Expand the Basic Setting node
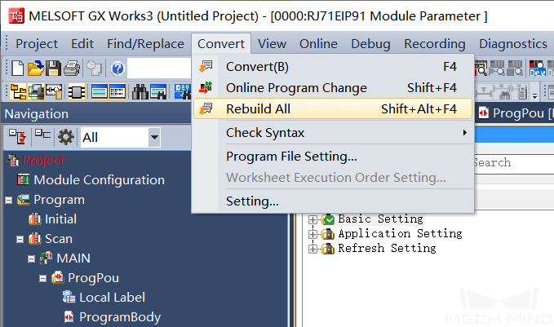 click(312, 219)
